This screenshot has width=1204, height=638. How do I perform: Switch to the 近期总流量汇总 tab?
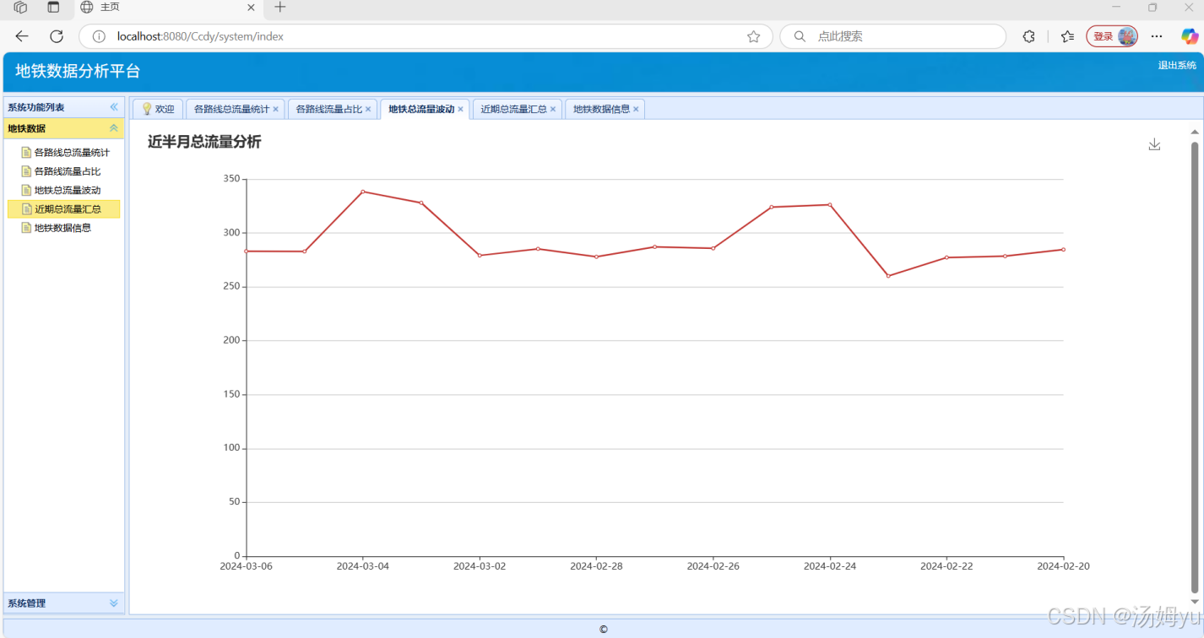(x=513, y=109)
